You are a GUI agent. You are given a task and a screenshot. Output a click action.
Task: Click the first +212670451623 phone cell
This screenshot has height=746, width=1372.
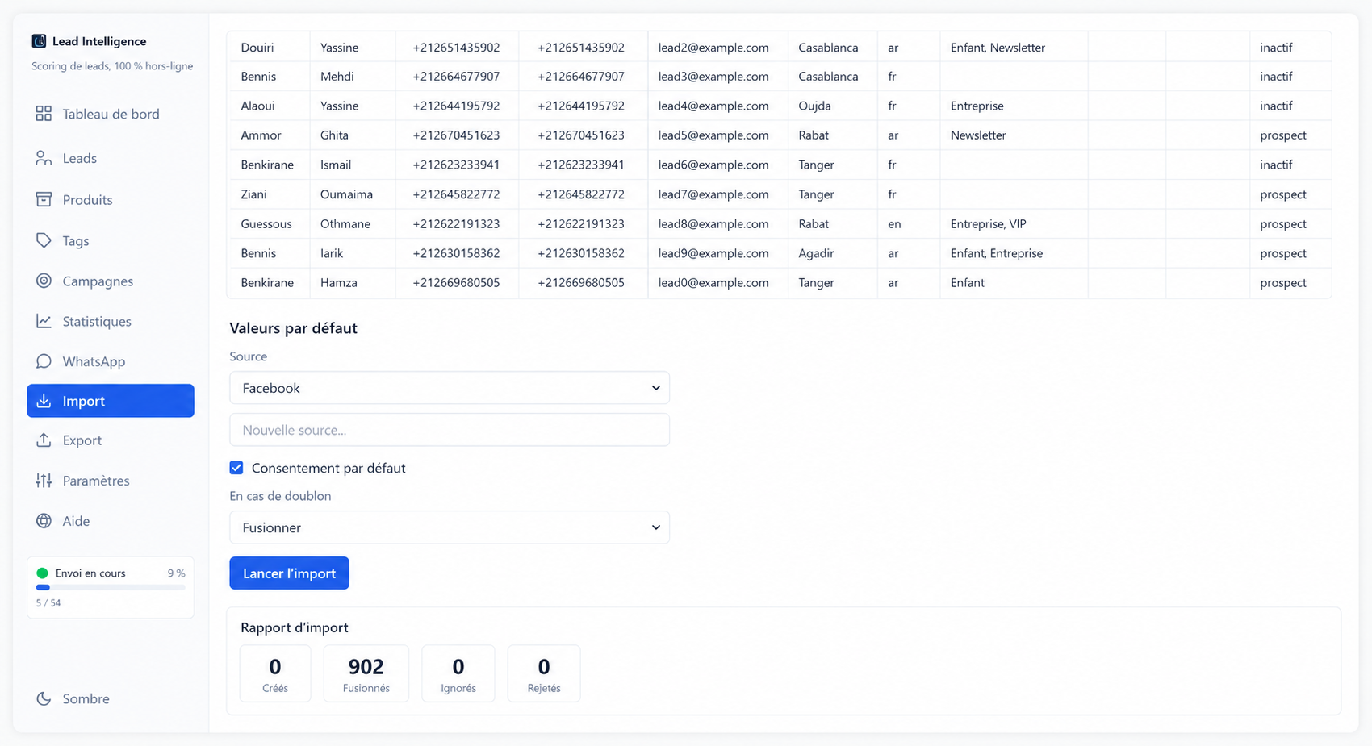pyautogui.click(x=456, y=135)
